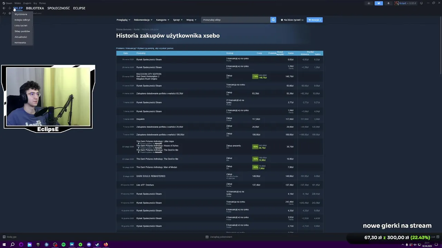Click the Data column header
Viewport: 442px width, 248px height.
[x=125, y=53]
